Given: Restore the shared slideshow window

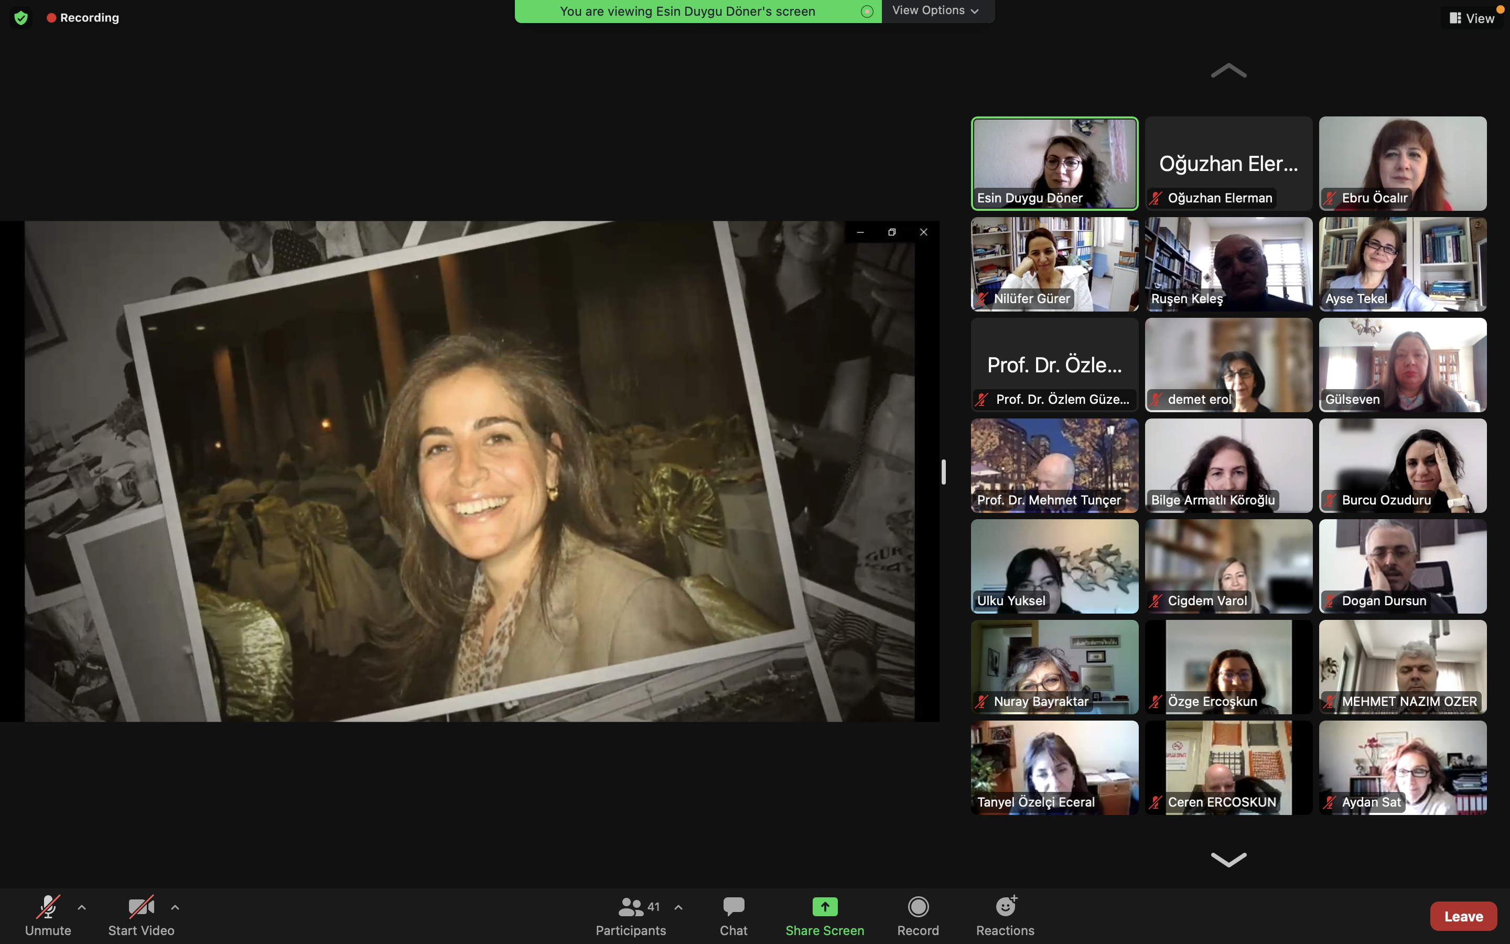Looking at the screenshot, I should click(x=892, y=232).
